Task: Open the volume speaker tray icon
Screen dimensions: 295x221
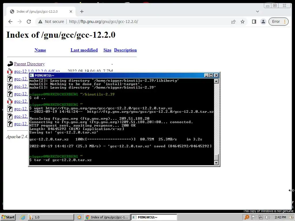Action: pyautogui.click(x=267, y=217)
